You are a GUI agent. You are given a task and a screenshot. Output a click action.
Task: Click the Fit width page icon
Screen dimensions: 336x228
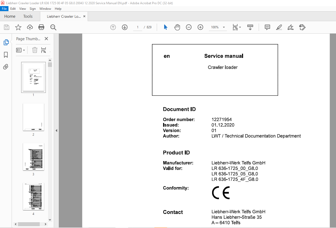point(235,27)
